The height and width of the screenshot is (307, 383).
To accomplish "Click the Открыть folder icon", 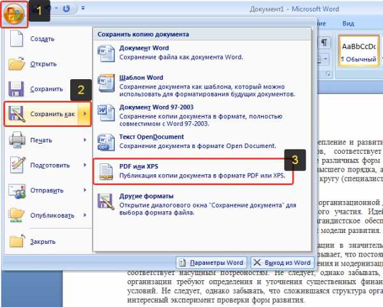I will pyautogui.click(x=17, y=63).
